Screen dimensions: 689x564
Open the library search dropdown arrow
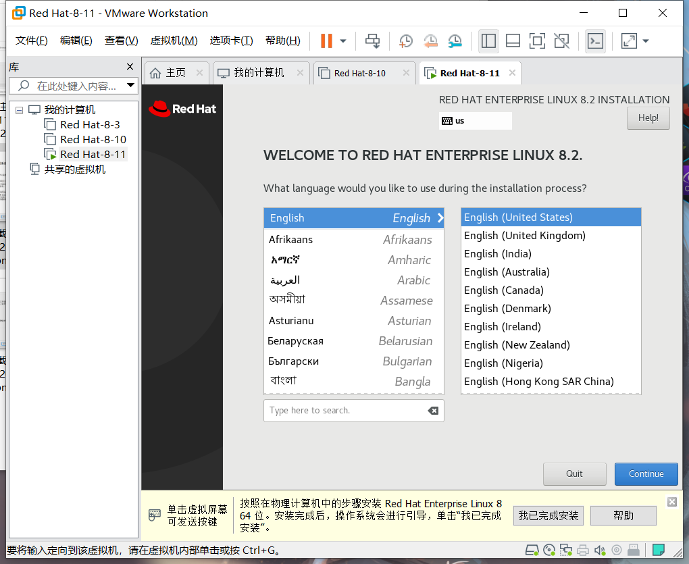click(x=130, y=85)
